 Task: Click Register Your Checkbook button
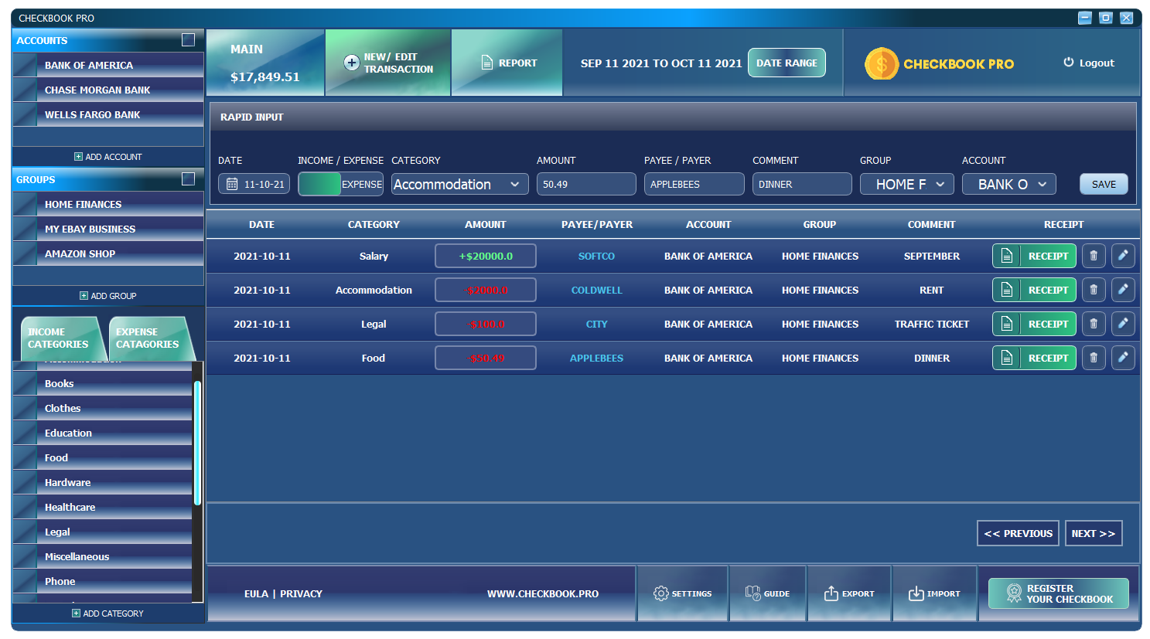click(1059, 593)
